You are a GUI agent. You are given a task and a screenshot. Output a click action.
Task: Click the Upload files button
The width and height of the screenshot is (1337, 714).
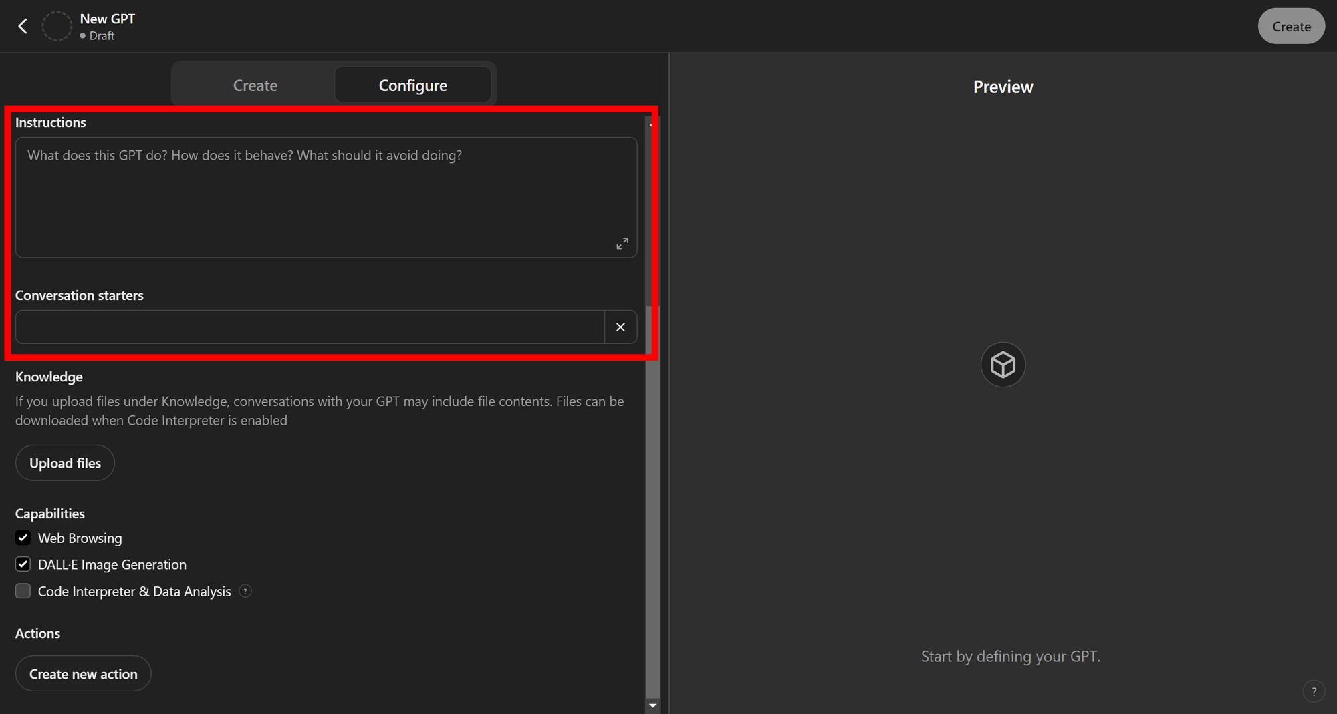65,463
